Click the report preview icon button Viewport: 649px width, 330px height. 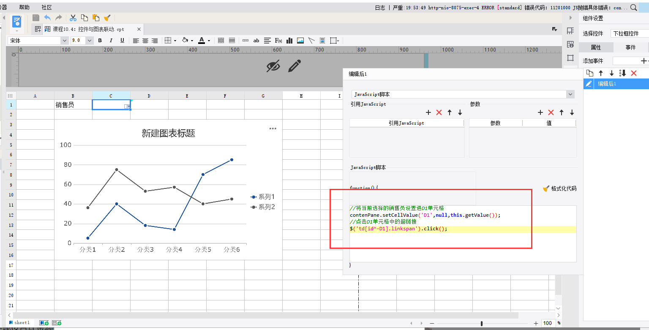pos(17,22)
